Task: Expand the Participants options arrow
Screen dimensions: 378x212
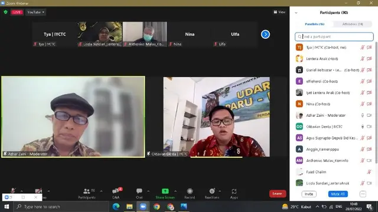Action: [x=101, y=191]
